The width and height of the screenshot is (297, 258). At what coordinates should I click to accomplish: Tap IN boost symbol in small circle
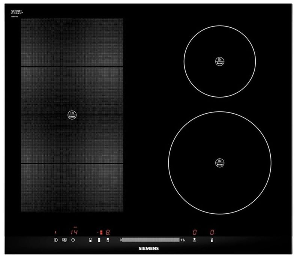point(220,61)
